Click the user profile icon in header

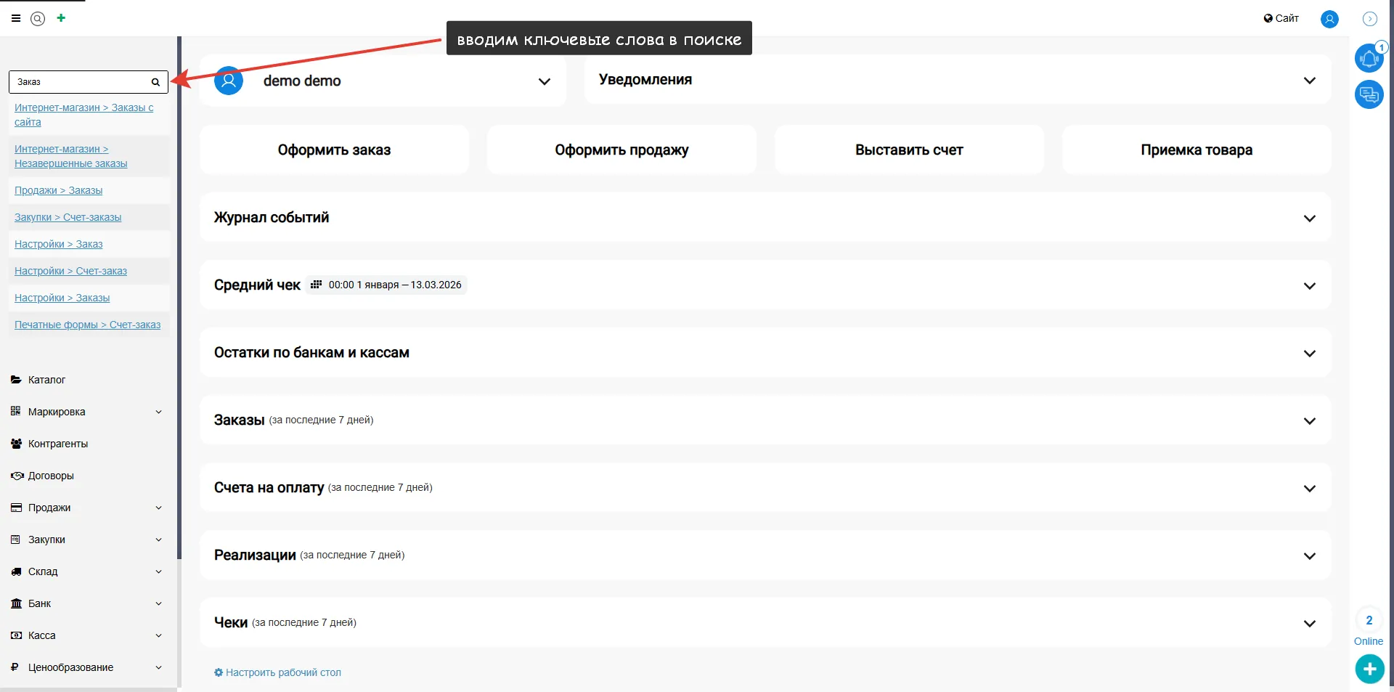pyautogui.click(x=1329, y=19)
